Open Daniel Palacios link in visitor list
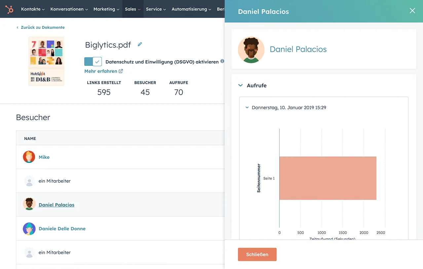423x269 pixels. 57,205
